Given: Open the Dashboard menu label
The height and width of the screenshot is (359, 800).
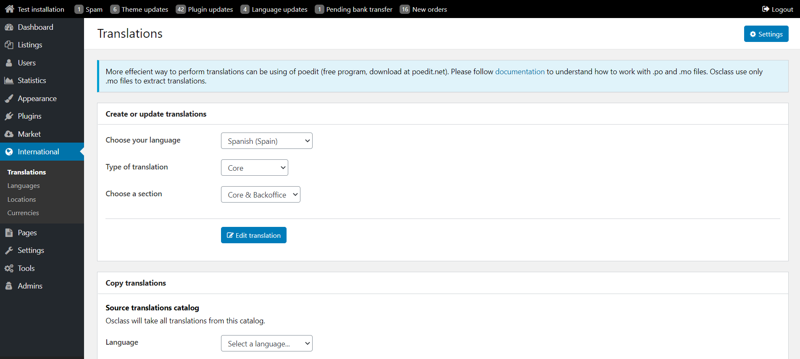Looking at the screenshot, I should [35, 27].
